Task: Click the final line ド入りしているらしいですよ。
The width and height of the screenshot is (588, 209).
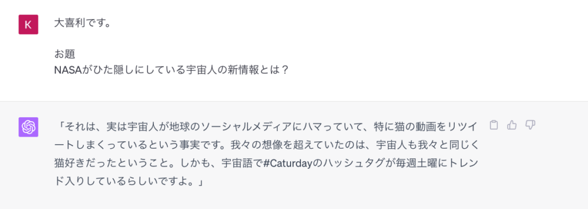Action: (x=129, y=183)
